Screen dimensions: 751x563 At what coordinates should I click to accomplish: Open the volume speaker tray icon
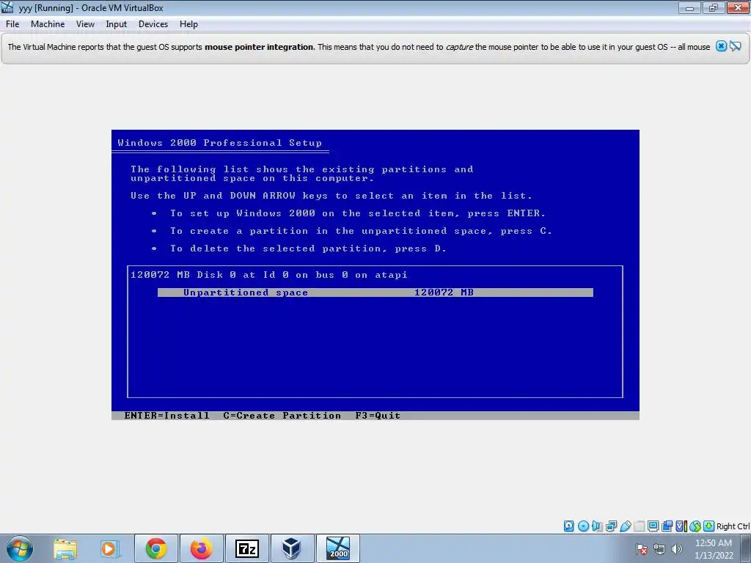click(677, 549)
